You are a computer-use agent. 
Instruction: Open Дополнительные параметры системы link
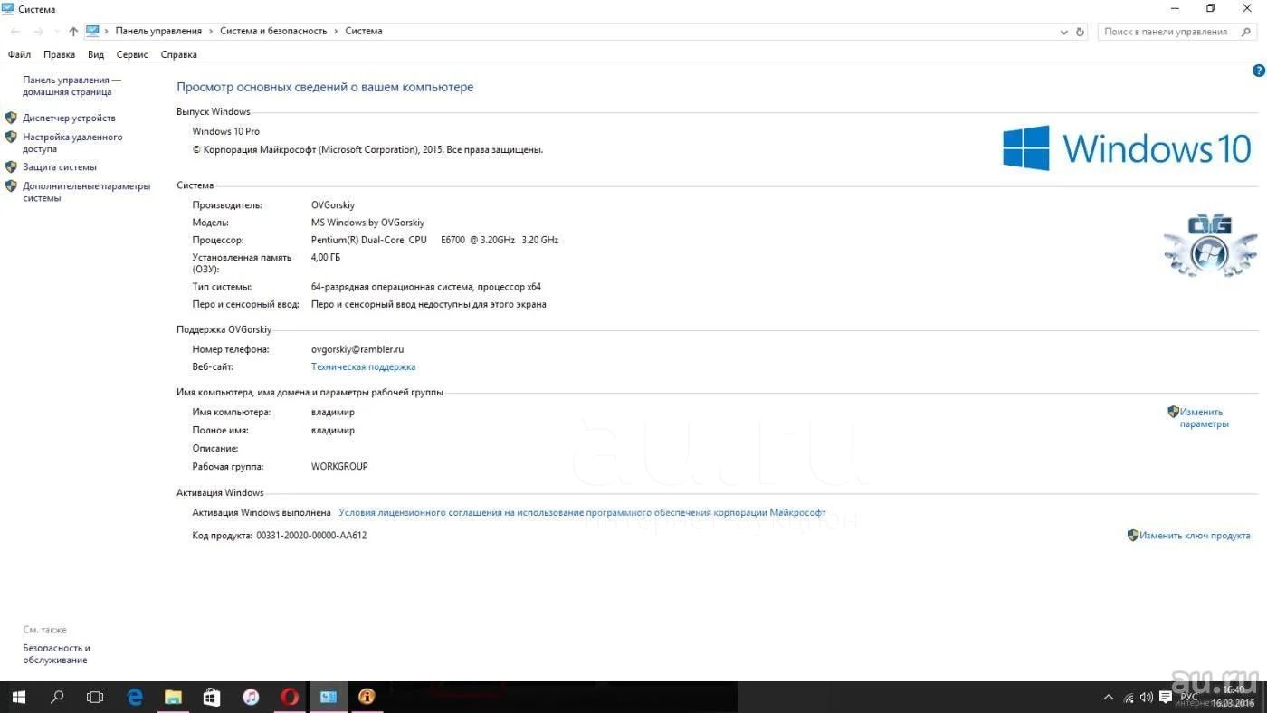[86, 192]
